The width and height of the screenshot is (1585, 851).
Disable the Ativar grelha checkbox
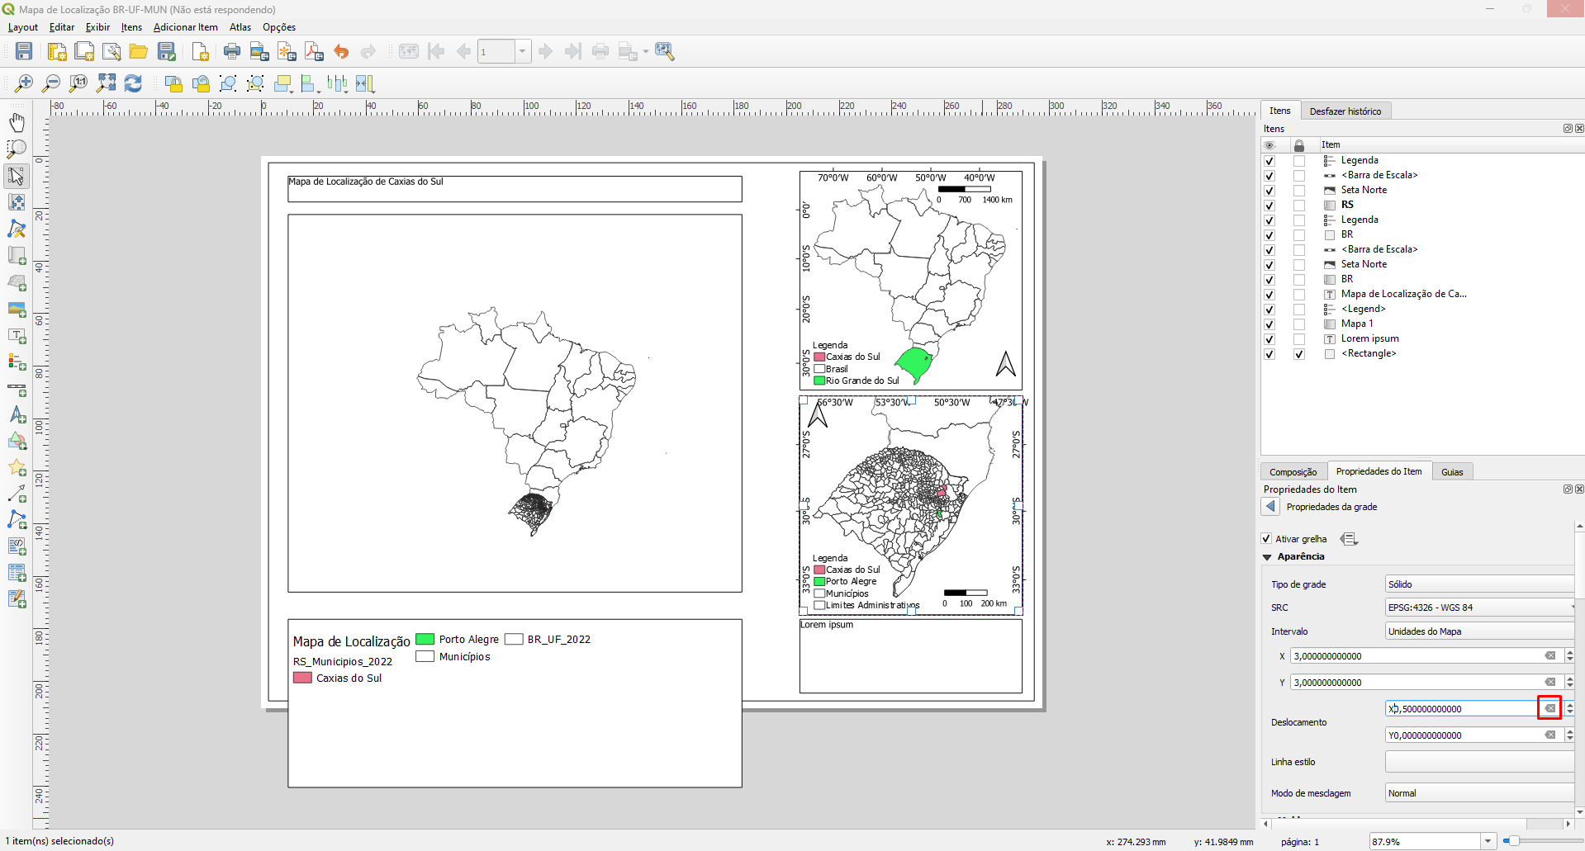click(x=1266, y=538)
